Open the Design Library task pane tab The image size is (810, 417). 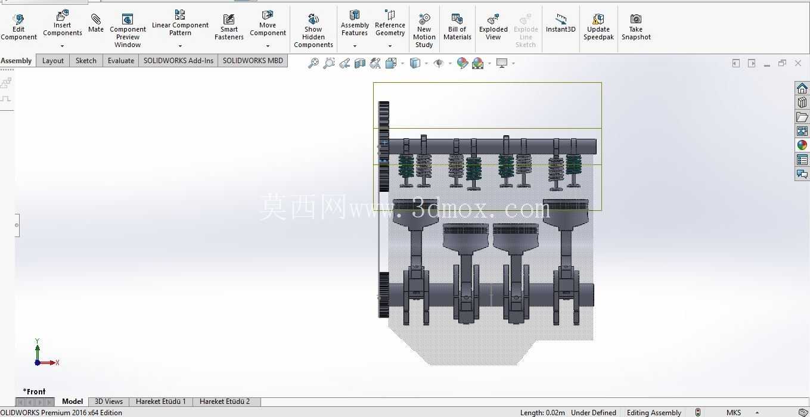802,102
